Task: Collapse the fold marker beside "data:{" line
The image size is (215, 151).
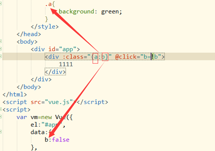Action: 0,132
